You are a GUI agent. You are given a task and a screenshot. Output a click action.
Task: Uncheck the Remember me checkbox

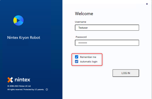click(x=76, y=57)
